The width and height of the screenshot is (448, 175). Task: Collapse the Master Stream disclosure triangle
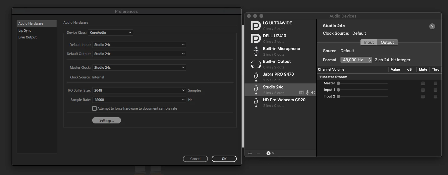320,77
